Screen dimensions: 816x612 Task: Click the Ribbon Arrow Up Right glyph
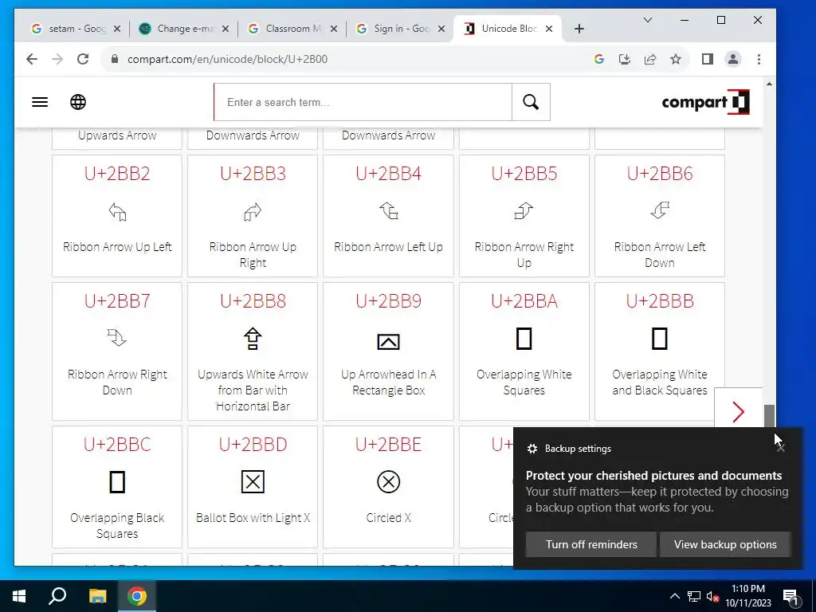coord(253,212)
